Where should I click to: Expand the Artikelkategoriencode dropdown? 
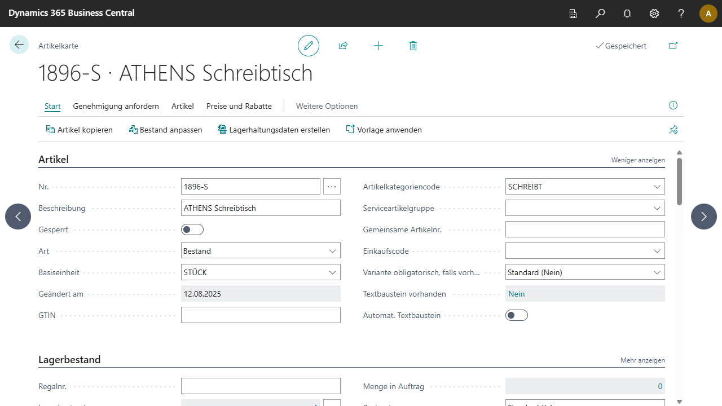tap(657, 187)
